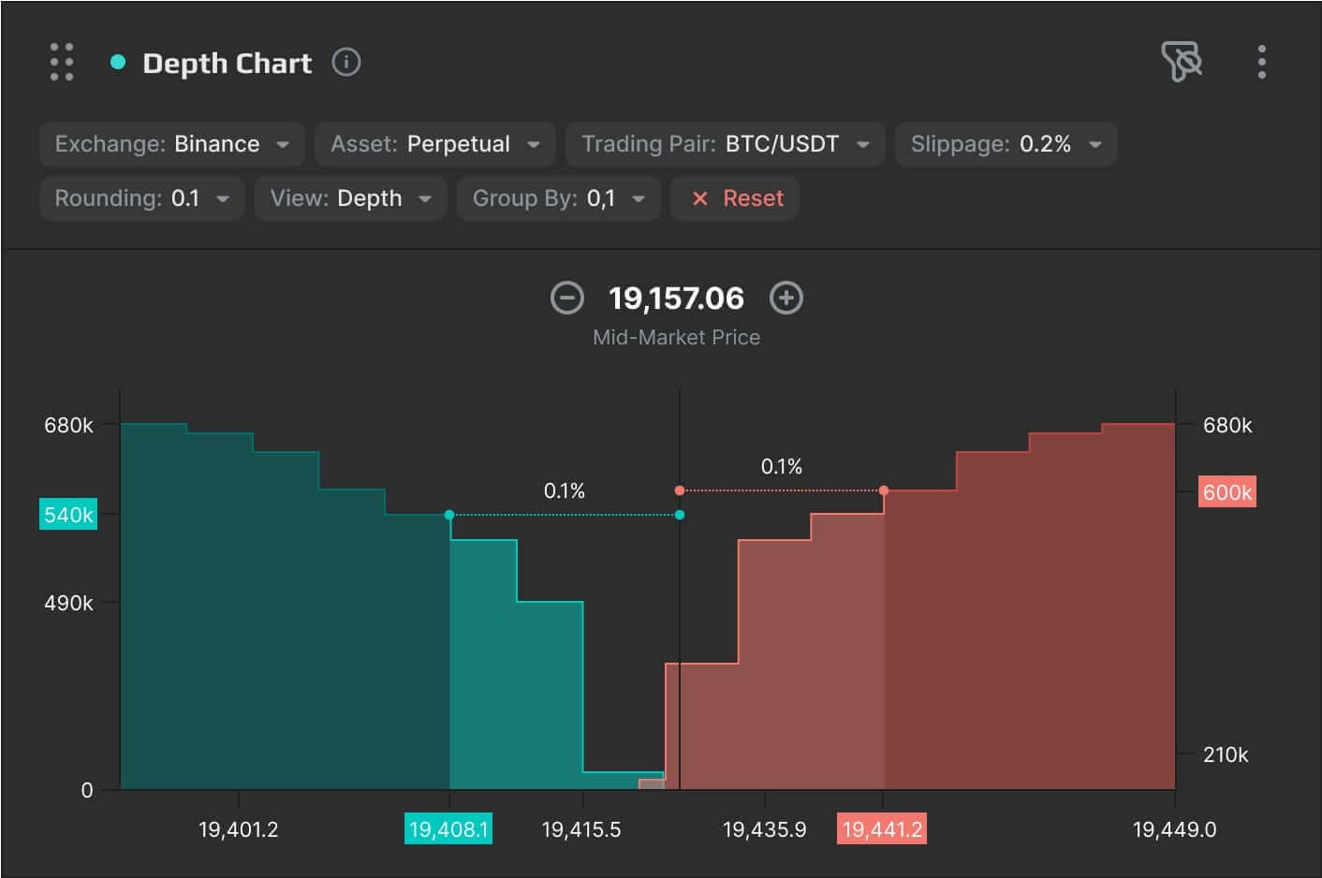Click the teal status dot indicator
Image resolution: width=1322 pixels, height=878 pixels.
(x=118, y=62)
